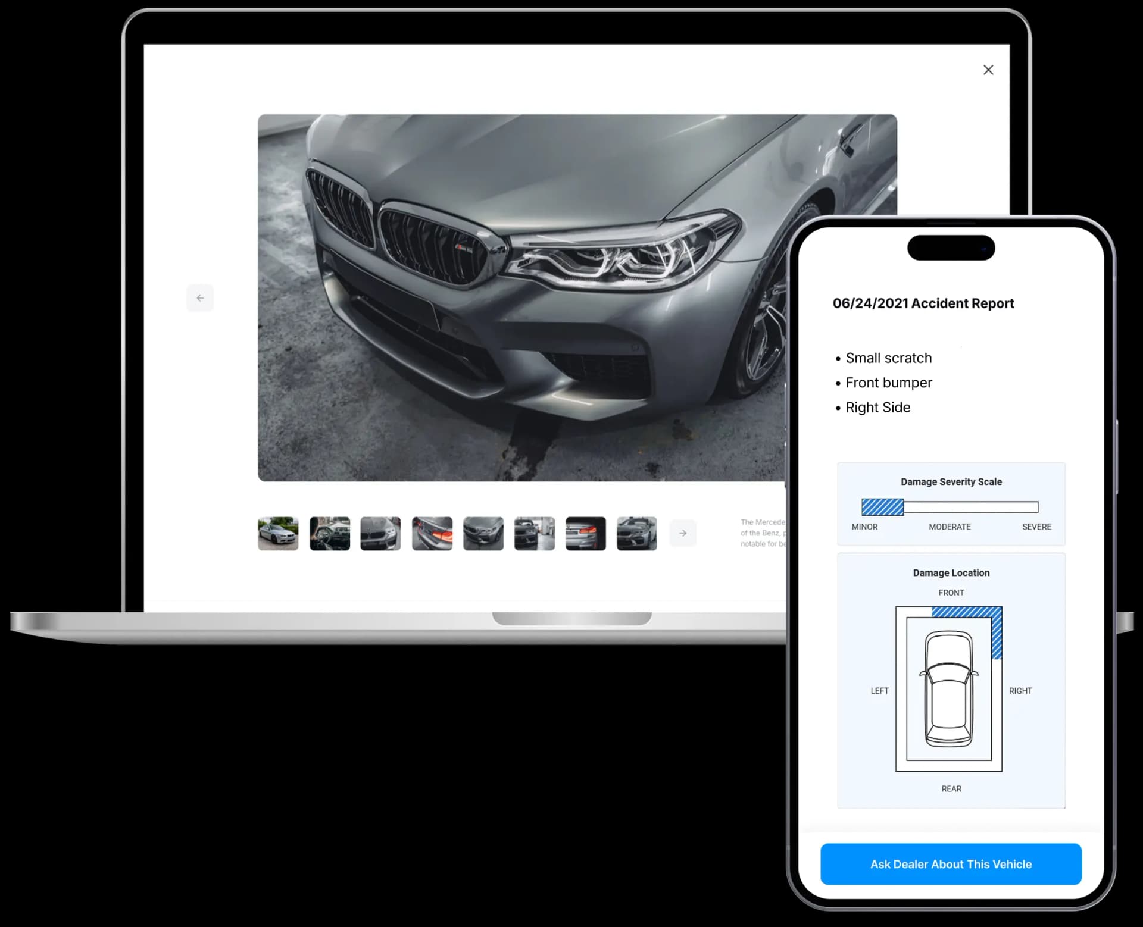Screen dimensions: 1143x927
Task: Click the SEVERE label on the severity scale
Action: pos(1037,527)
